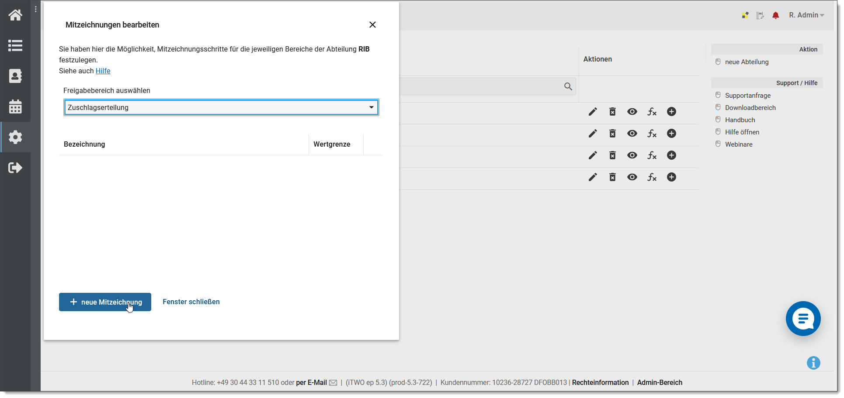Click the pencil edit icon in first row
Image resolution: width=844 pixels, height=398 pixels.
pos(593,112)
